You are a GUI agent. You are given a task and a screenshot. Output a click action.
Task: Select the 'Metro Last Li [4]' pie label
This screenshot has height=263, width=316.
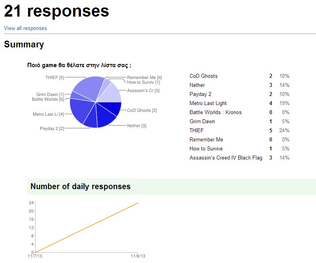click(48, 114)
